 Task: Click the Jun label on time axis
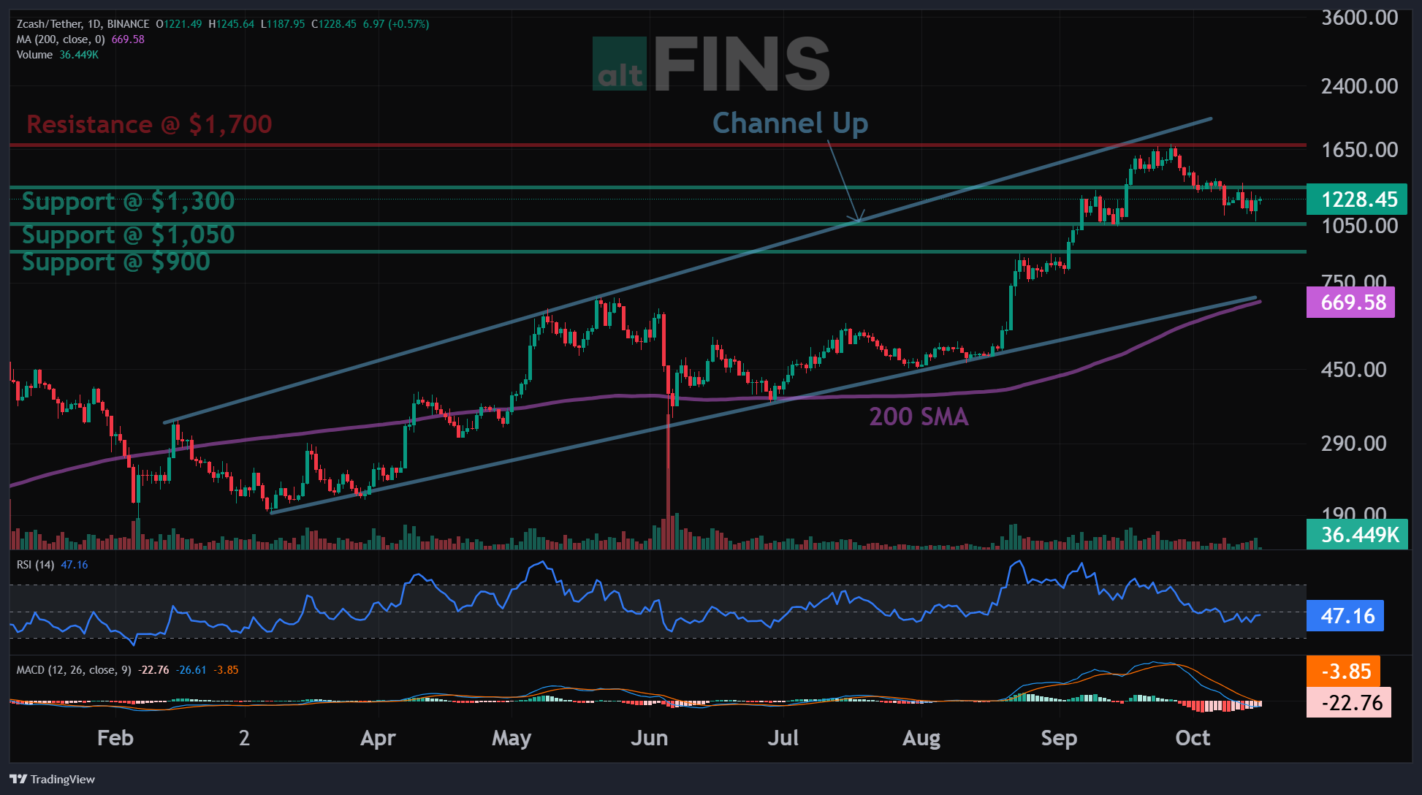coord(650,738)
